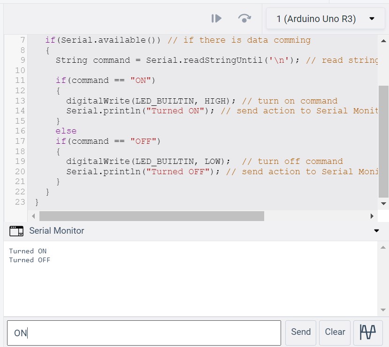This screenshot has width=389, height=347.
Task: Toggle the serial plotter graph icon
Action: click(x=368, y=332)
